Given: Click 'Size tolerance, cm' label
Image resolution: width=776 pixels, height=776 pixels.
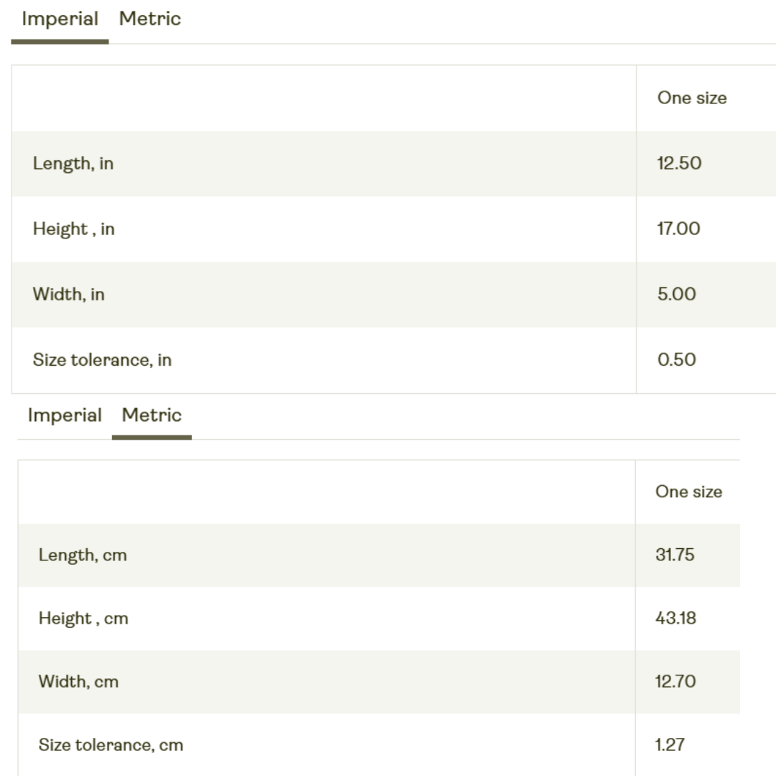Looking at the screenshot, I should 111,745.
